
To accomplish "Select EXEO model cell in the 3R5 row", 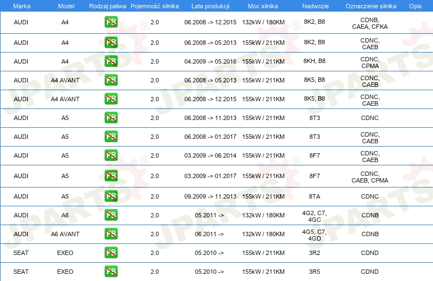I will (65, 272).
